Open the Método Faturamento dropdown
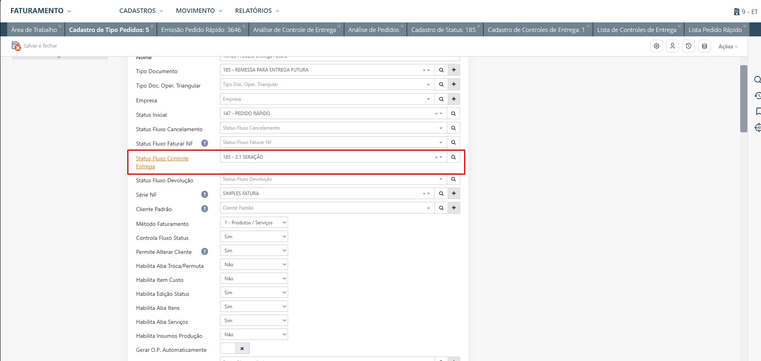The width and height of the screenshot is (761, 361). [x=254, y=223]
